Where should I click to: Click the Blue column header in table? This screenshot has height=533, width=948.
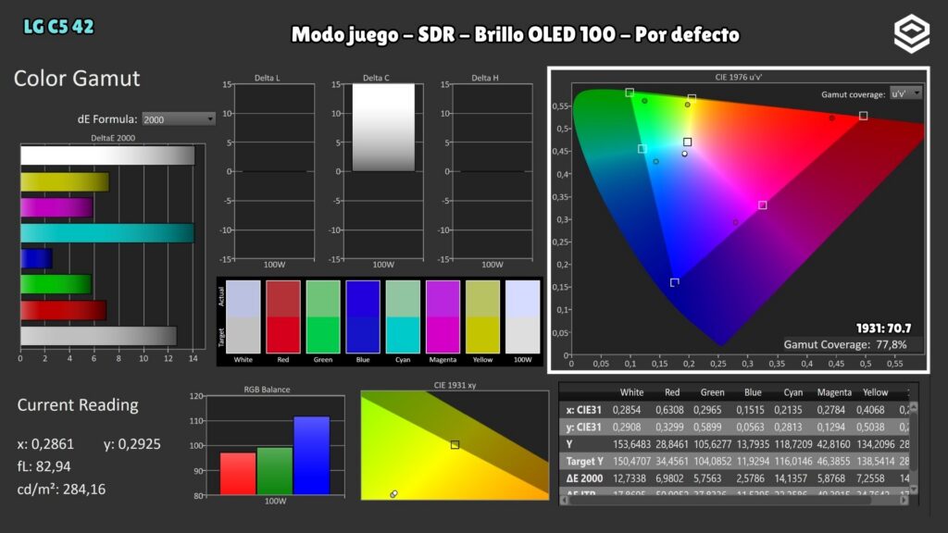(x=753, y=392)
